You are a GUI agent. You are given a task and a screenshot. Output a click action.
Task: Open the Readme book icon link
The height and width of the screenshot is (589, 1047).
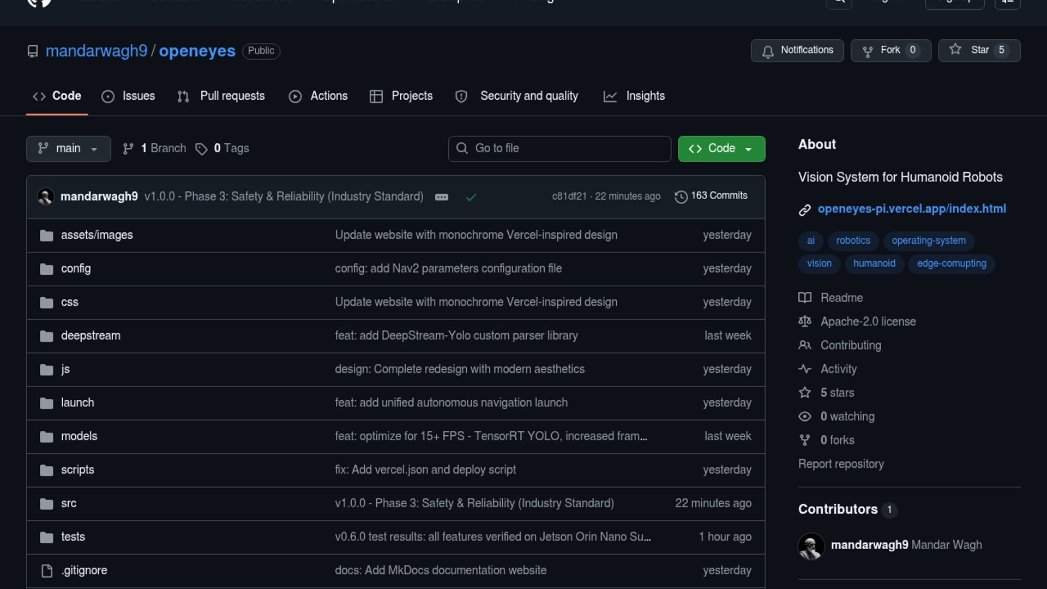(804, 298)
